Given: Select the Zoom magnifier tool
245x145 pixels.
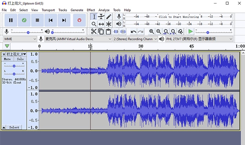Looking at the screenshot, I should pos(94,24).
